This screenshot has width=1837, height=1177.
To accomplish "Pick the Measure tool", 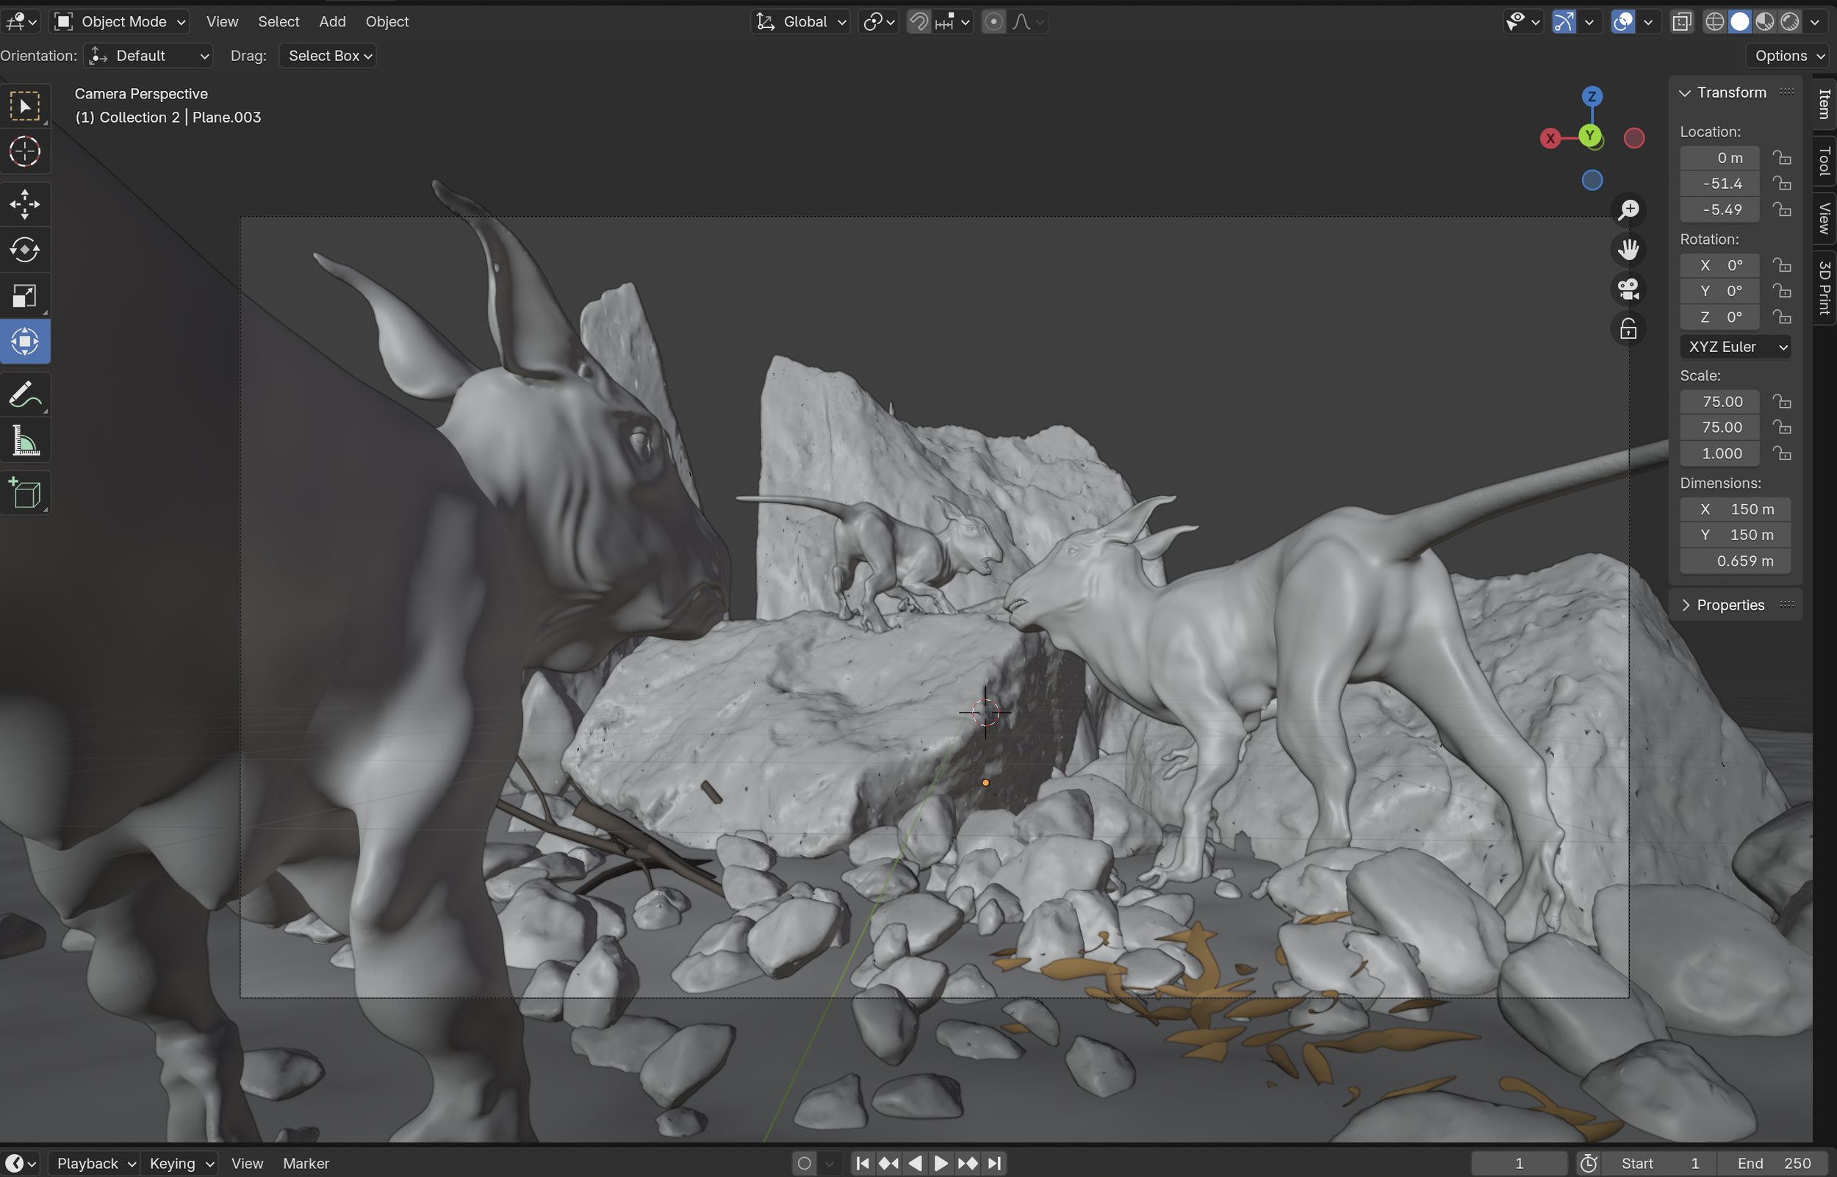I will coord(24,441).
